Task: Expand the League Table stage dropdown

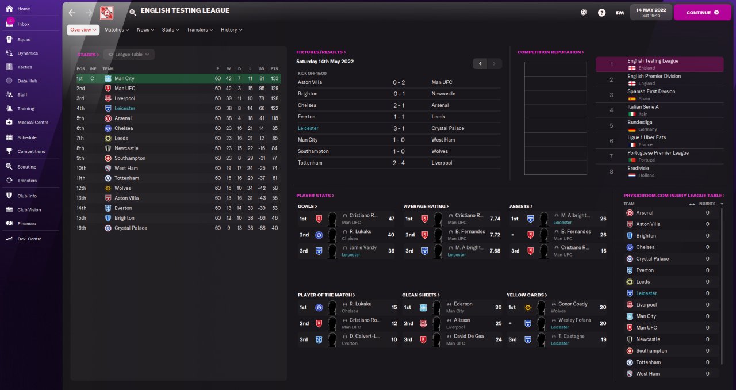Action: (129, 55)
